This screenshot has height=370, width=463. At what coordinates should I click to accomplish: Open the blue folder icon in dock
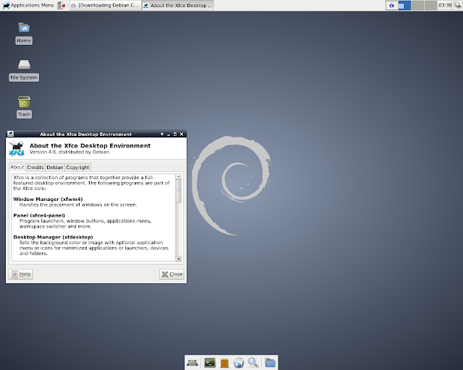[x=270, y=362]
